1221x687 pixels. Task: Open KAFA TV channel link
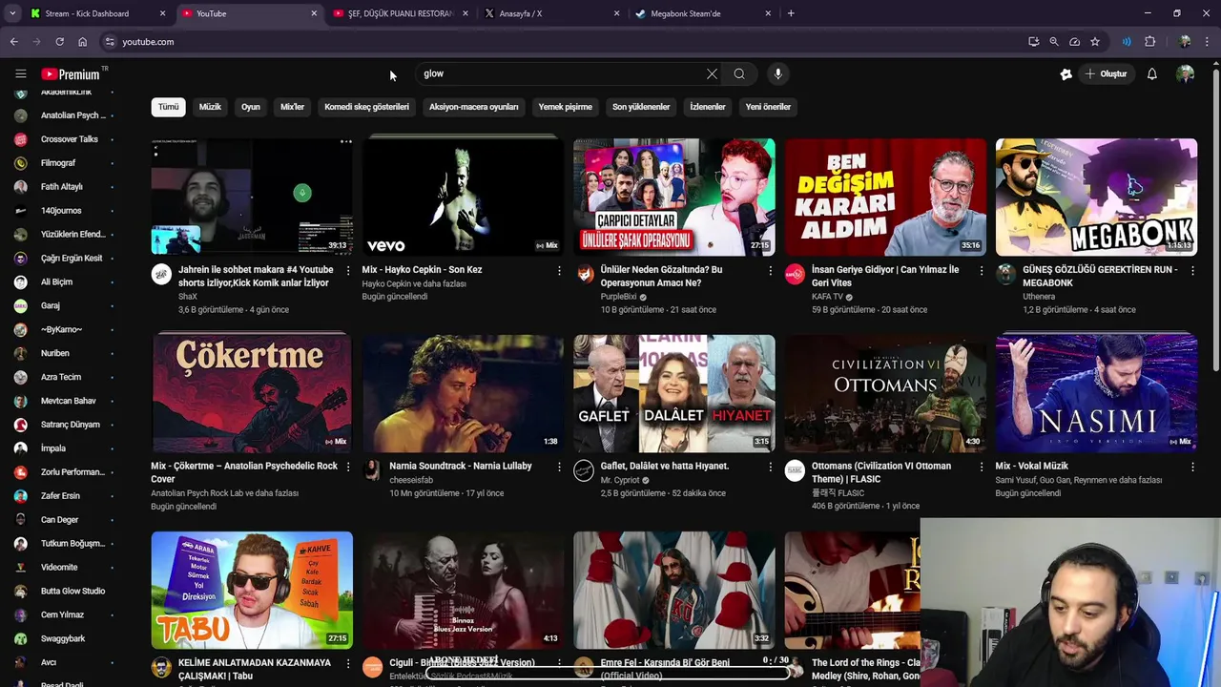[827, 297]
